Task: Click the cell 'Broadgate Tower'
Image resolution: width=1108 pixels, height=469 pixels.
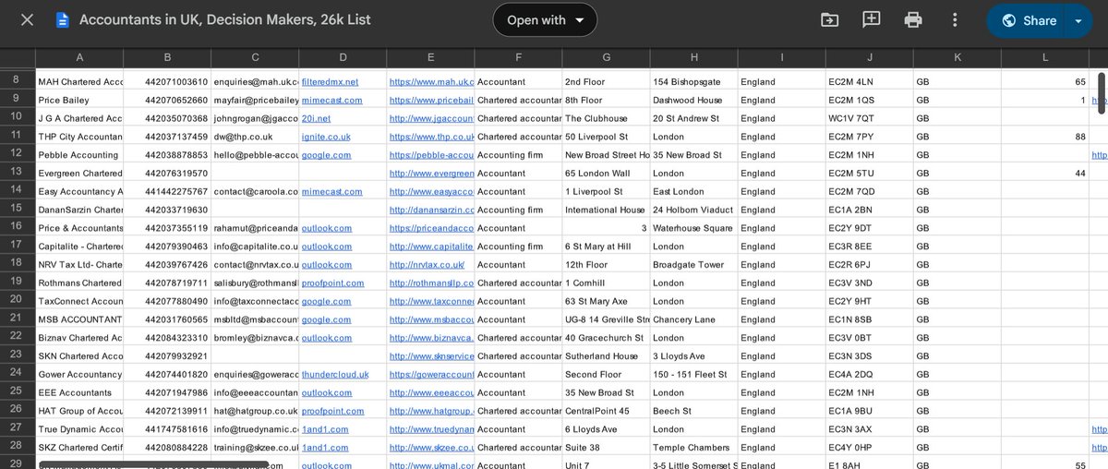Action: tap(693, 265)
